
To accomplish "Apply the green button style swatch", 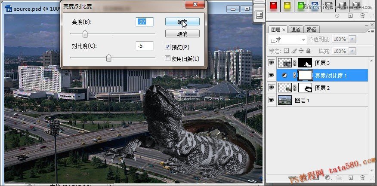I will (x=300, y=6).
